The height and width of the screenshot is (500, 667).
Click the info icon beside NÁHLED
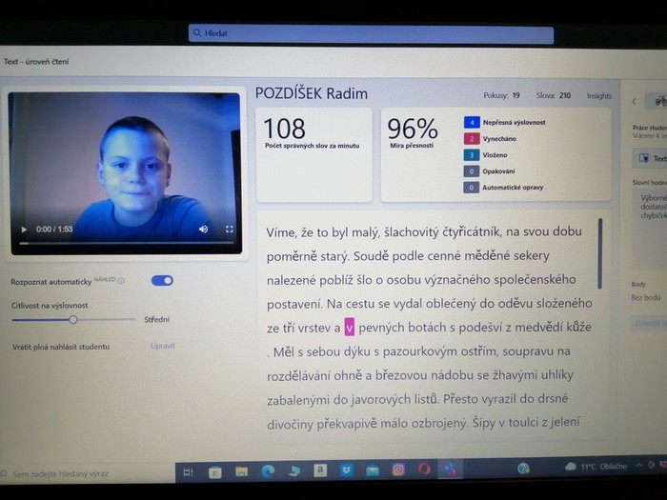coord(121,281)
